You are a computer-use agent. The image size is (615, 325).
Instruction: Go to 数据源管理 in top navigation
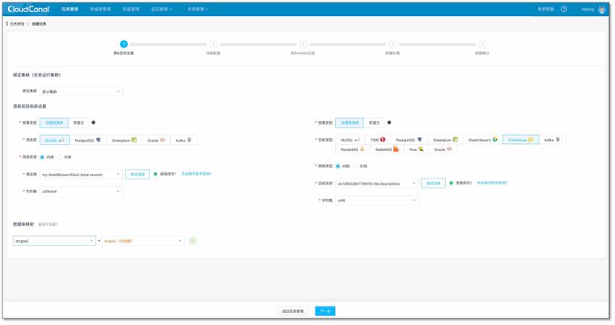(100, 9)
